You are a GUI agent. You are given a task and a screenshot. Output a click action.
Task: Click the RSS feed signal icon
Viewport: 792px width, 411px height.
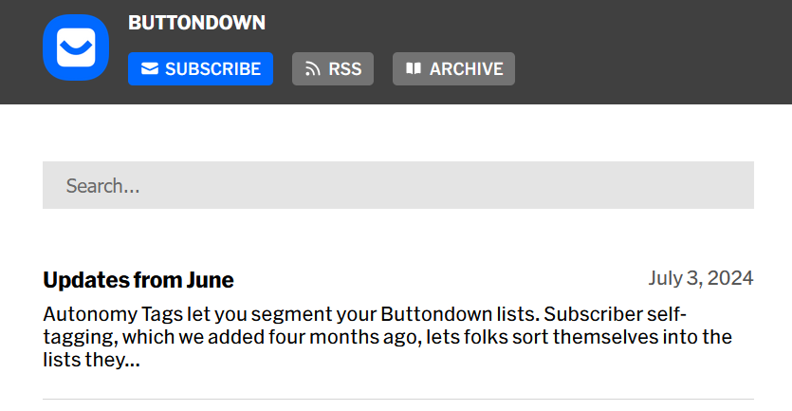(312, 69)
